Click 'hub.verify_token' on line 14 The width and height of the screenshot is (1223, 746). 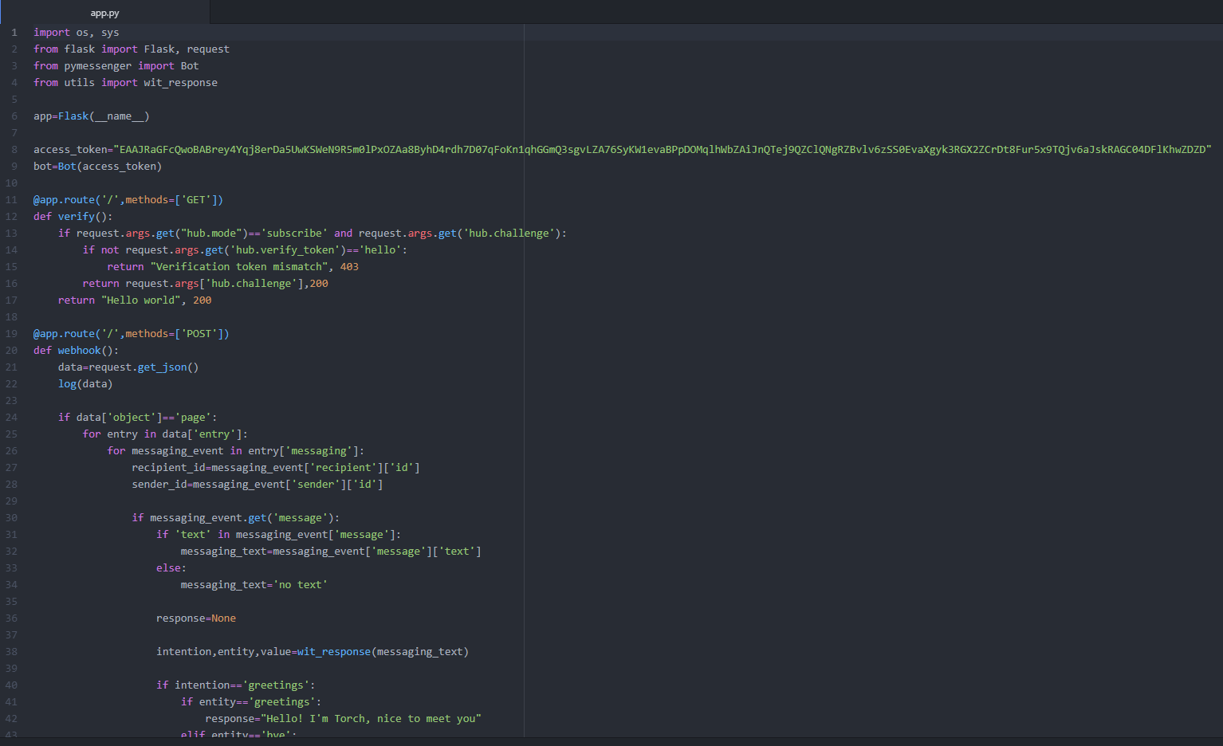coord(285,250)
